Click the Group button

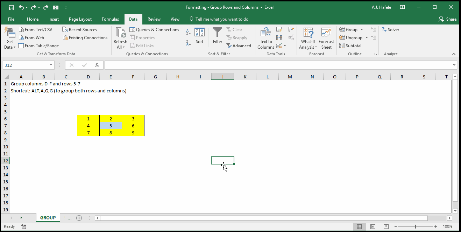pos(348,30)
